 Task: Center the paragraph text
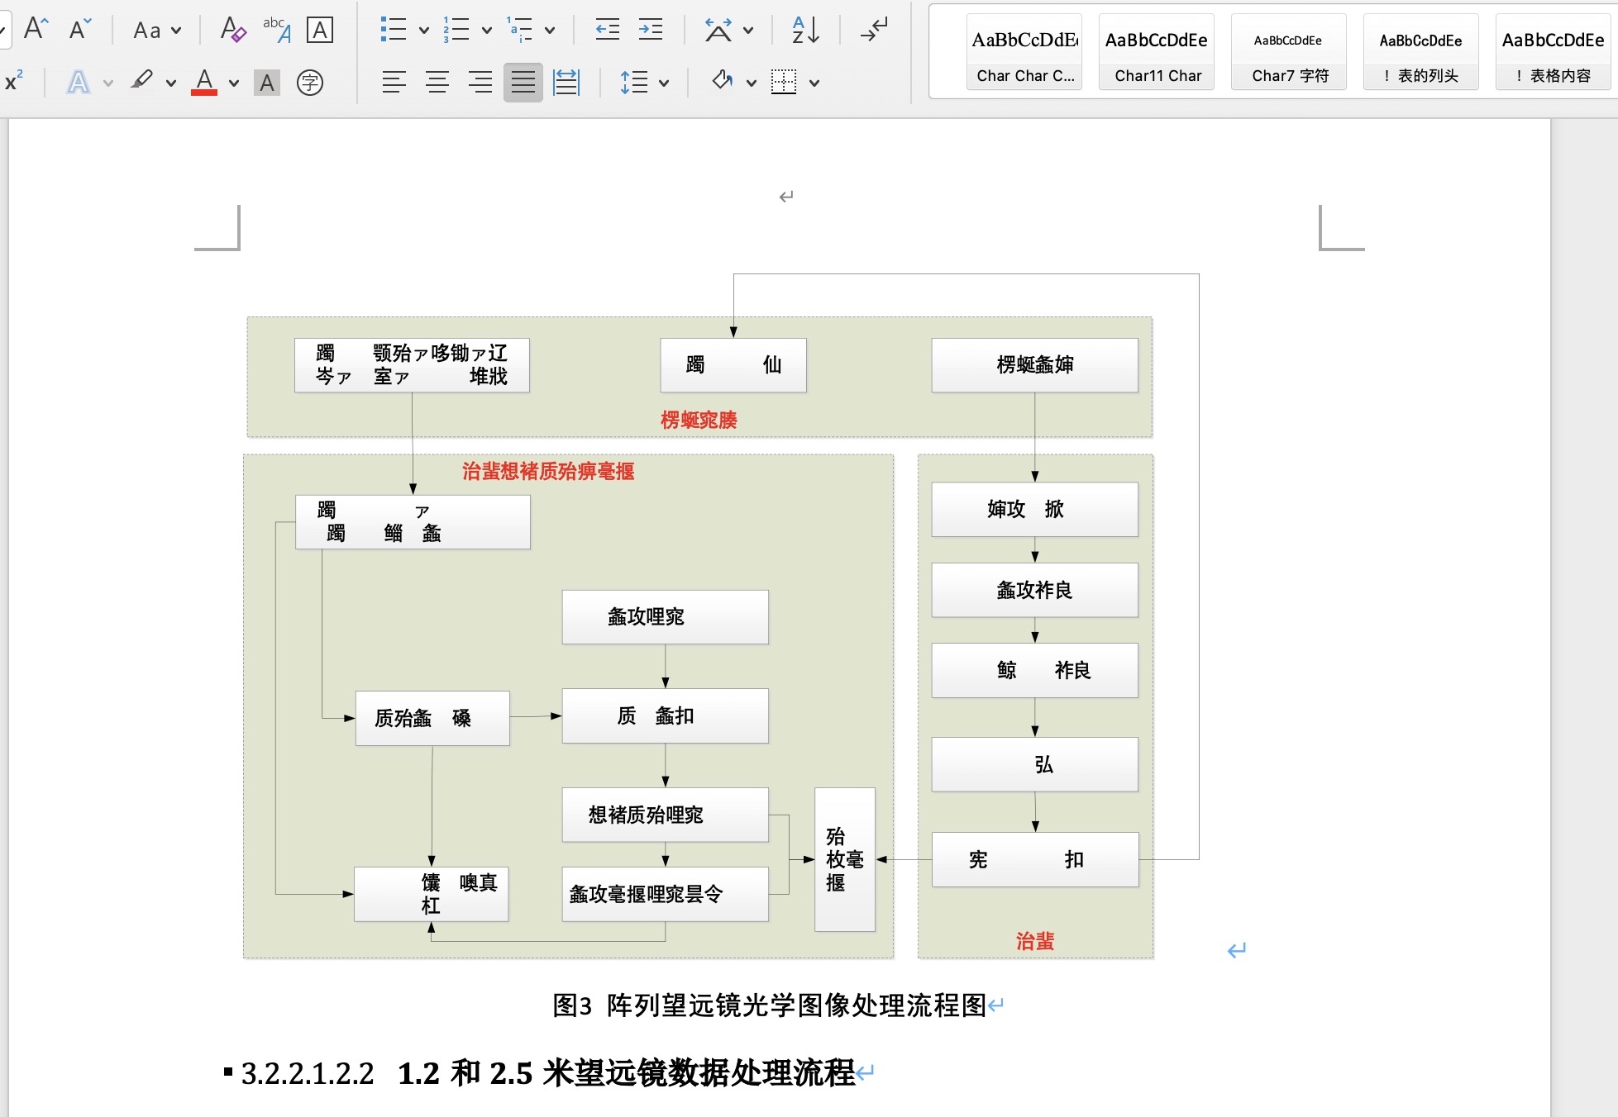click(x=437, y=82)
